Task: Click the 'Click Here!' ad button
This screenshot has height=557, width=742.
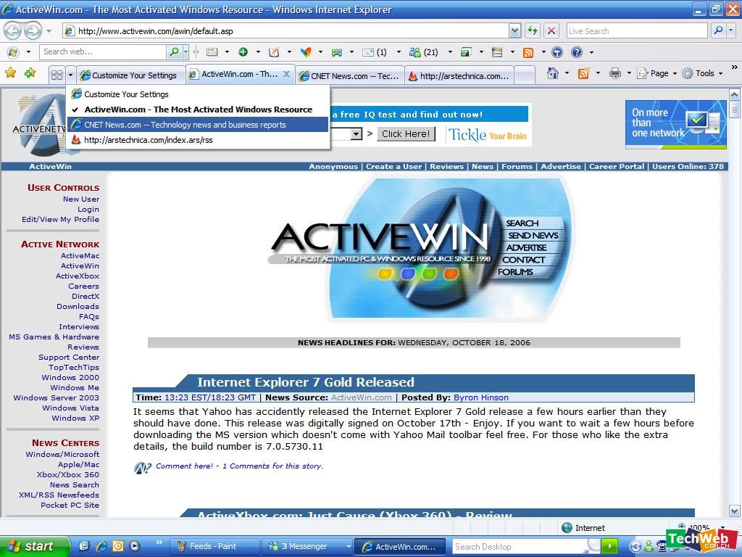Action: pos(406,134)
